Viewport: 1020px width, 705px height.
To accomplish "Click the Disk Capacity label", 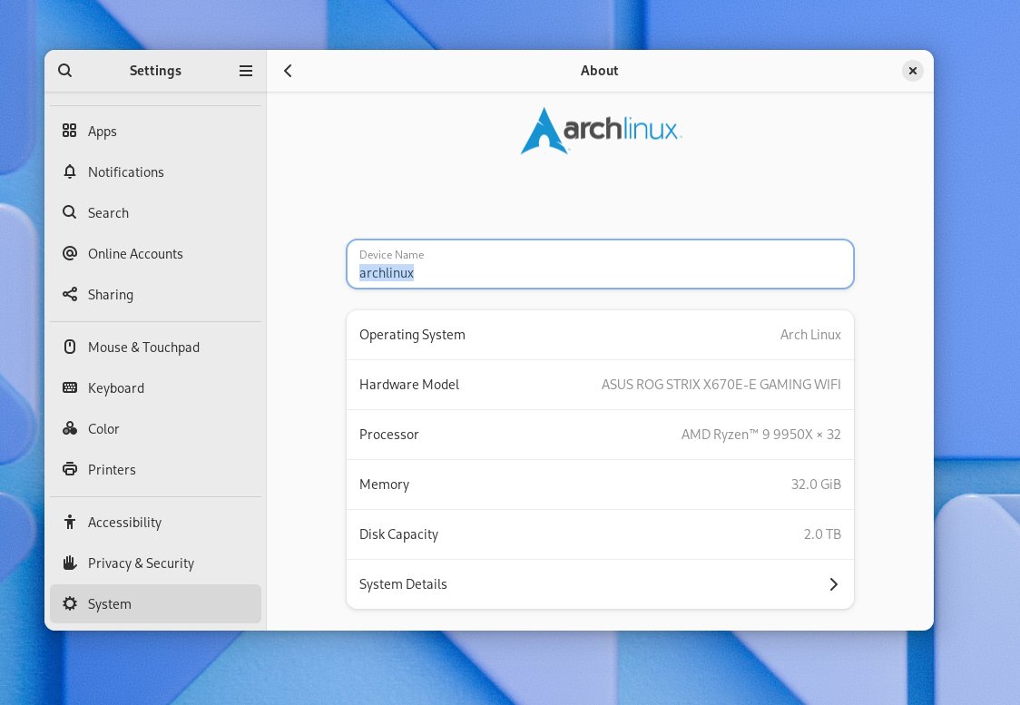I will click(x=398, y=534).
